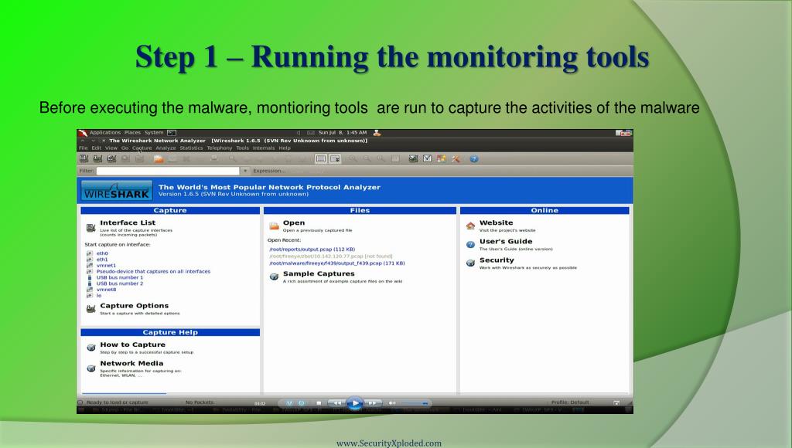Click the zoom 100% toolbar icon
The height and width of the screenshot is (448, 792).
tap(381, 158)
